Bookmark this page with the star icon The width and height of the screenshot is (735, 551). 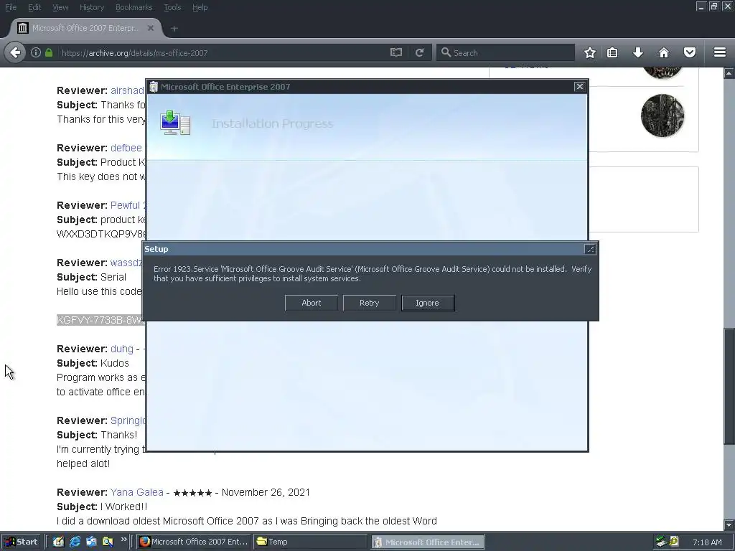point(590,52)
